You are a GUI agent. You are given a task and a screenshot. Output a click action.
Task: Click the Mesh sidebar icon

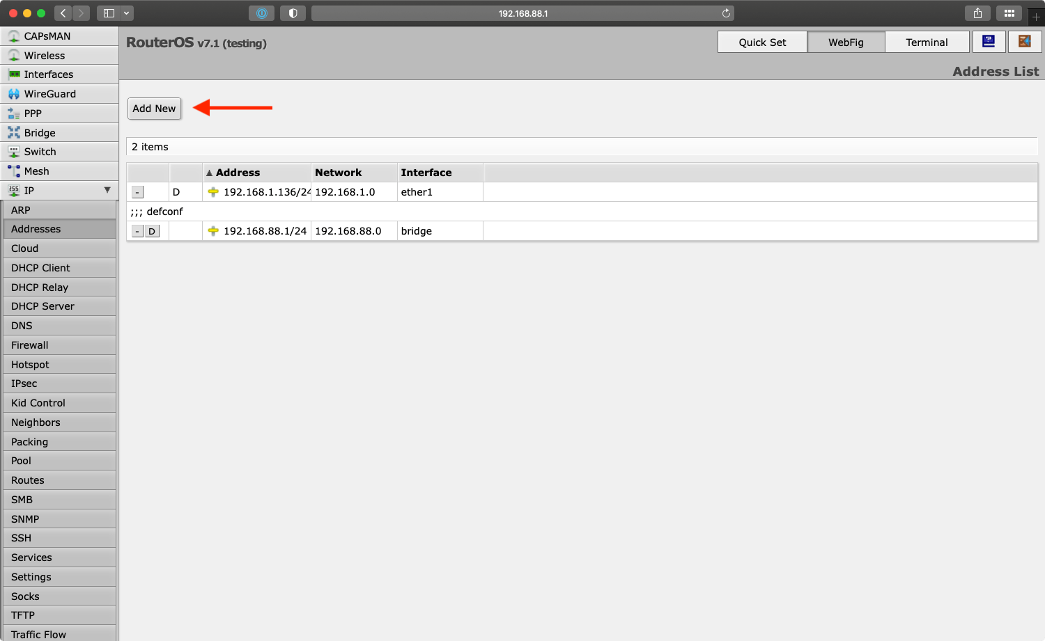click(14, 171)
